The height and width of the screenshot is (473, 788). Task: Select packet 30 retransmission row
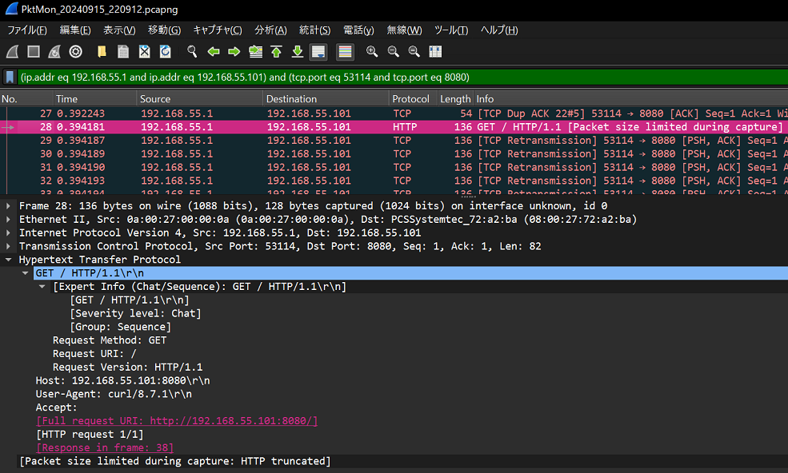click(x=394, y=153)
